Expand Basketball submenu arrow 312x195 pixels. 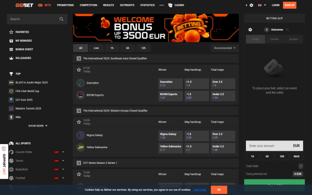[x=63, y=170]
